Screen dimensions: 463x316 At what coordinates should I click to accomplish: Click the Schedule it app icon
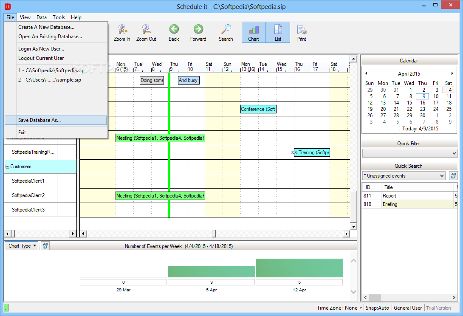point(7,6)
